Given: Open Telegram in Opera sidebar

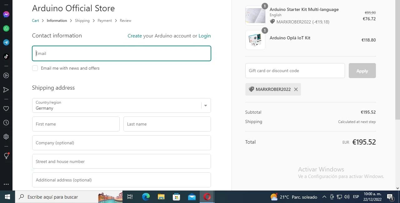Looking at the screenshot, I should tap(6, 42).
